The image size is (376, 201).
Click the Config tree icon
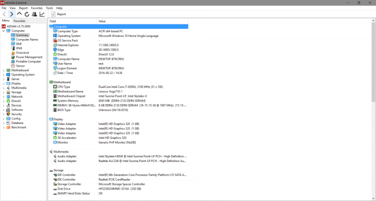coord(8,119)
